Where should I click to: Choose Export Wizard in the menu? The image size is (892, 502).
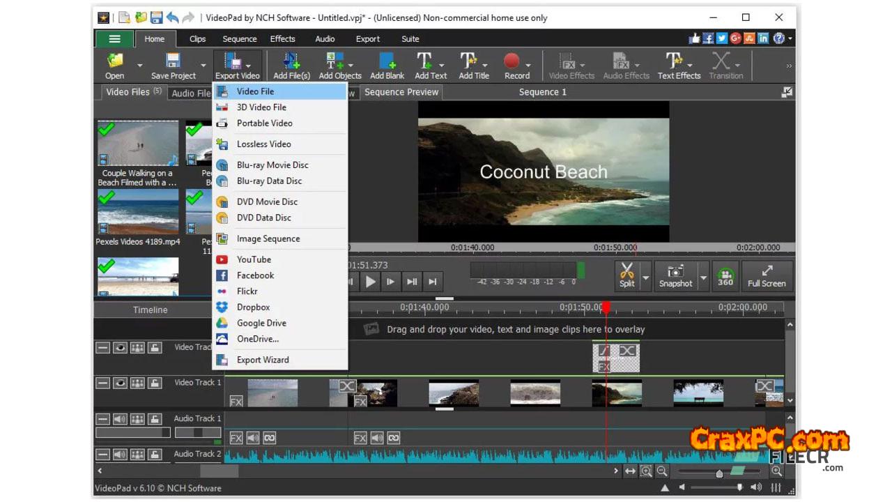(x=263, y=360)
